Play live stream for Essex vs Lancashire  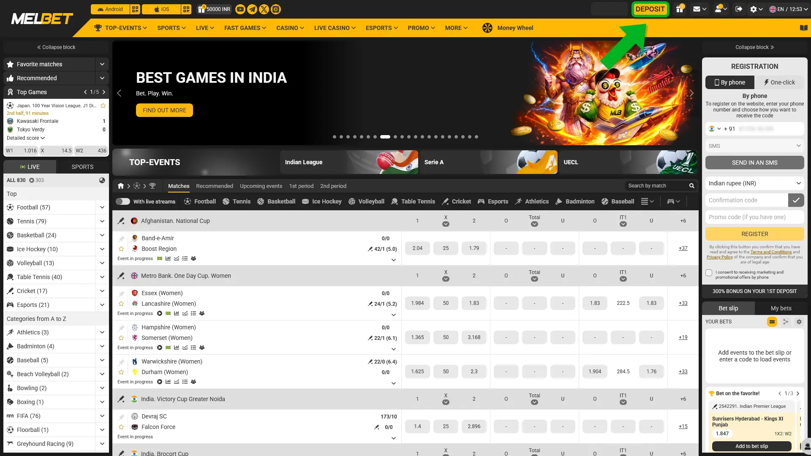point(160,313)
